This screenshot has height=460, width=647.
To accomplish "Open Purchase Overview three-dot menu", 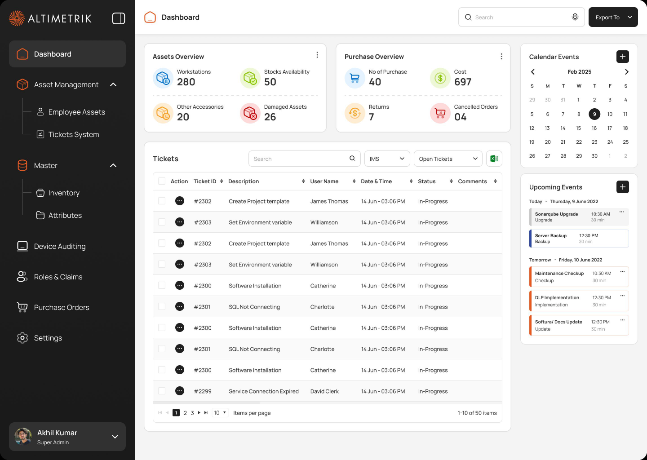I will [501, 57].
